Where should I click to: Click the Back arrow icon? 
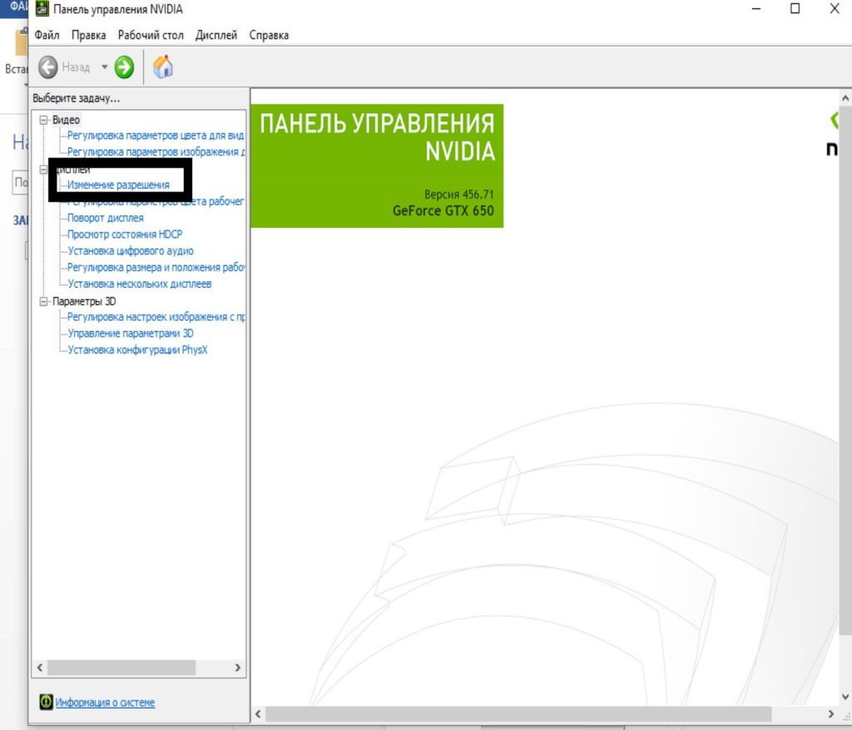pos(48,67)
